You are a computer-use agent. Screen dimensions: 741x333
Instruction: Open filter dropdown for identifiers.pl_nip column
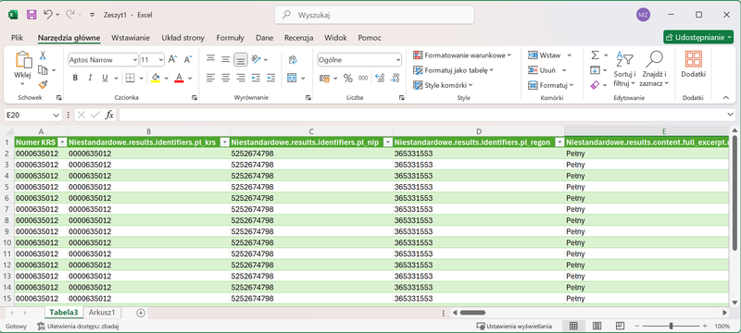click(388, 142)
